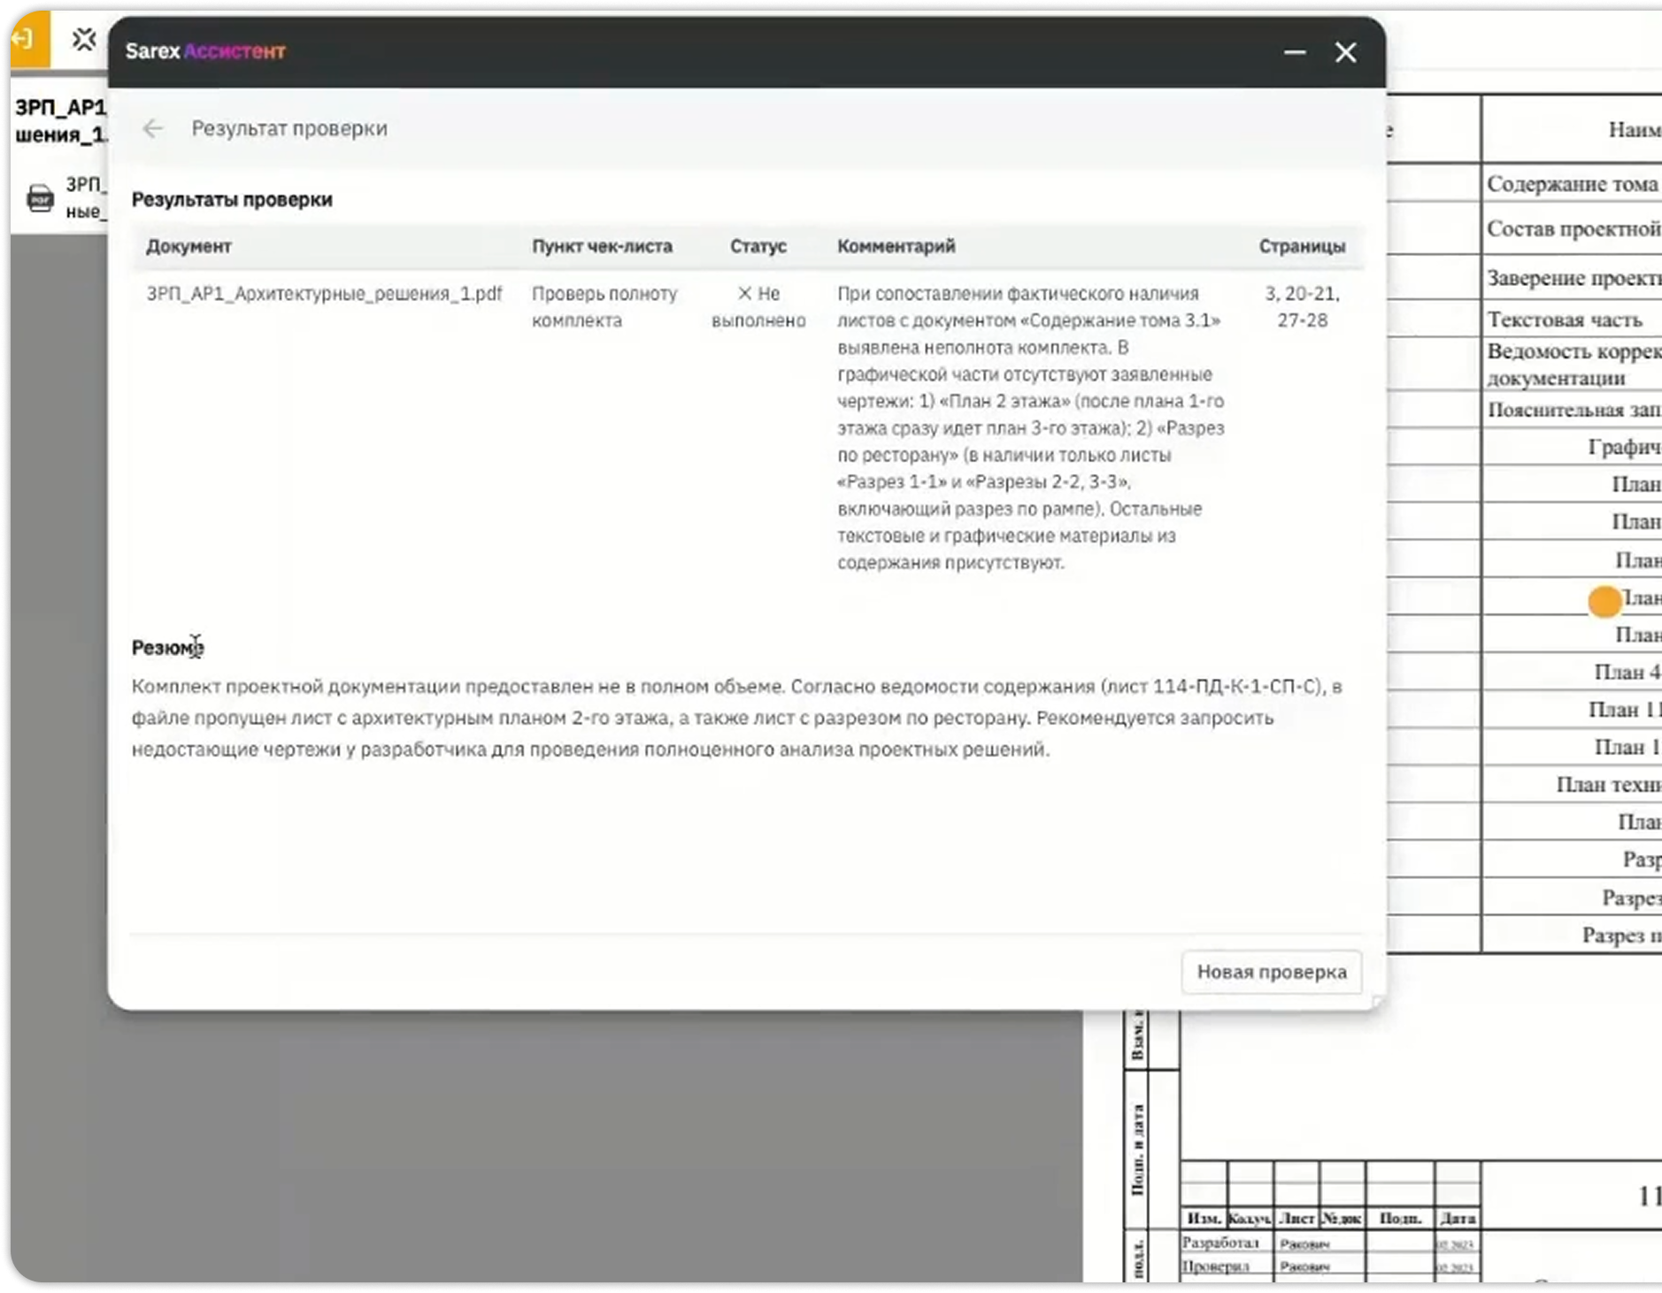
Task: Click the Новая проверка button
Action: 1272,972
